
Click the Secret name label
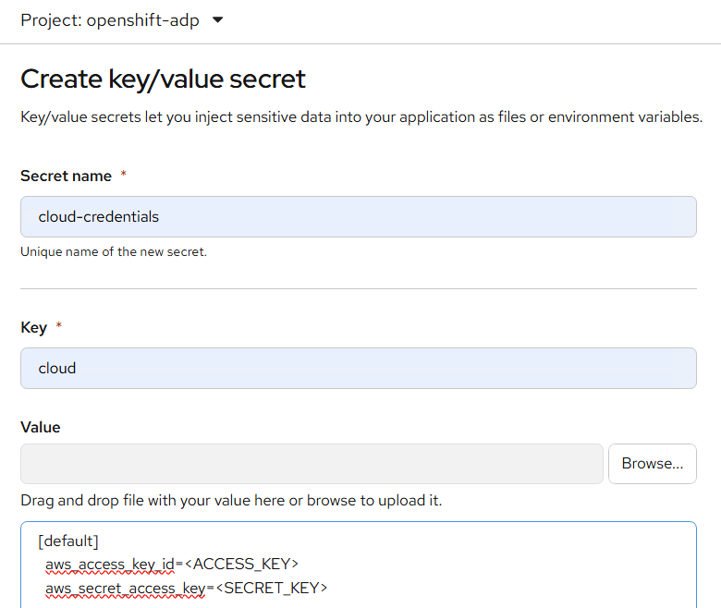coord(66,176)
